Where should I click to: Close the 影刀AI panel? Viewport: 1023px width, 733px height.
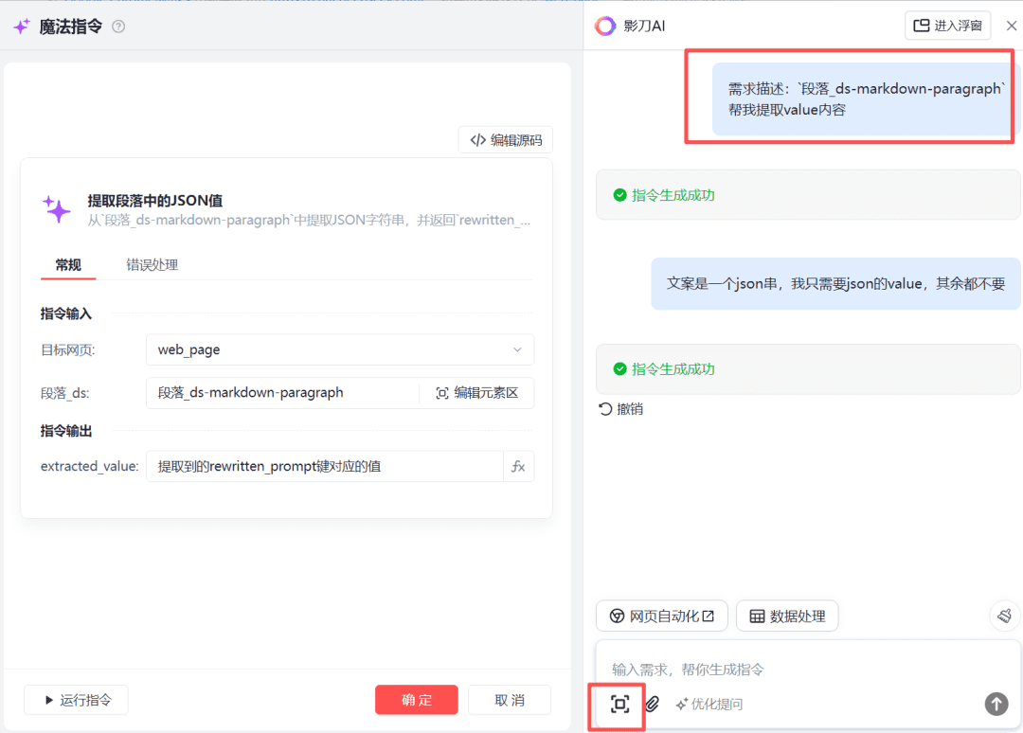[1011, 26]
